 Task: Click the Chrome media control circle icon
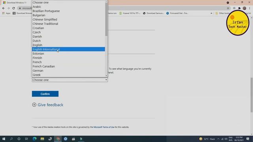click(228, 3)
